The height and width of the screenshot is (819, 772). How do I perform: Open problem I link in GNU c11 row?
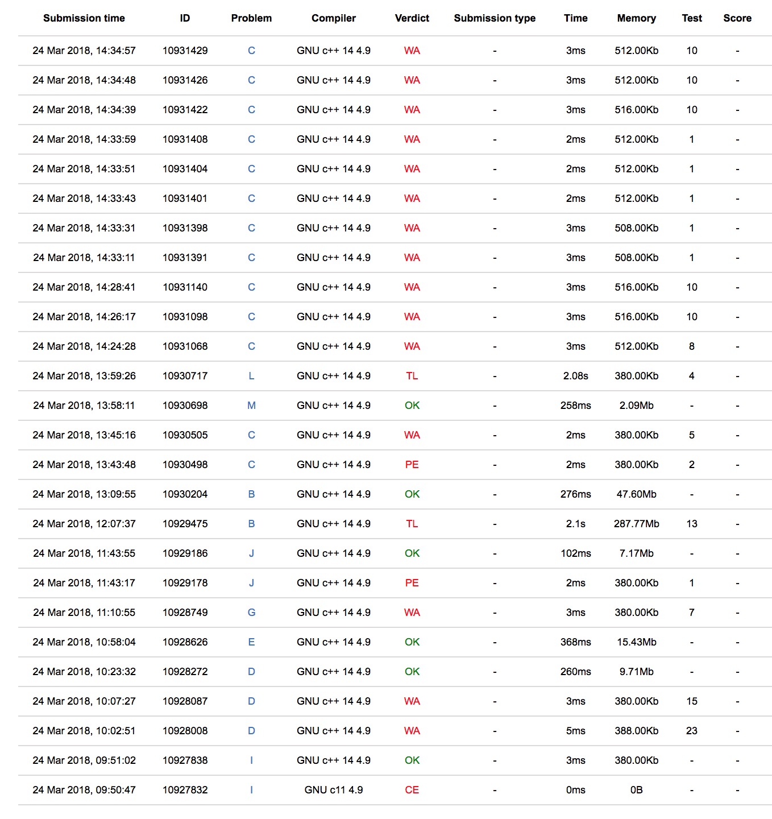[251, 790]
